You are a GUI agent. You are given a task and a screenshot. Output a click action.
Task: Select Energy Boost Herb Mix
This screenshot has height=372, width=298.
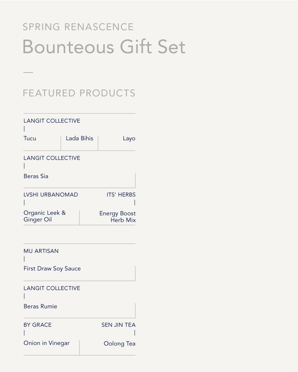click(x=117, y=217)
